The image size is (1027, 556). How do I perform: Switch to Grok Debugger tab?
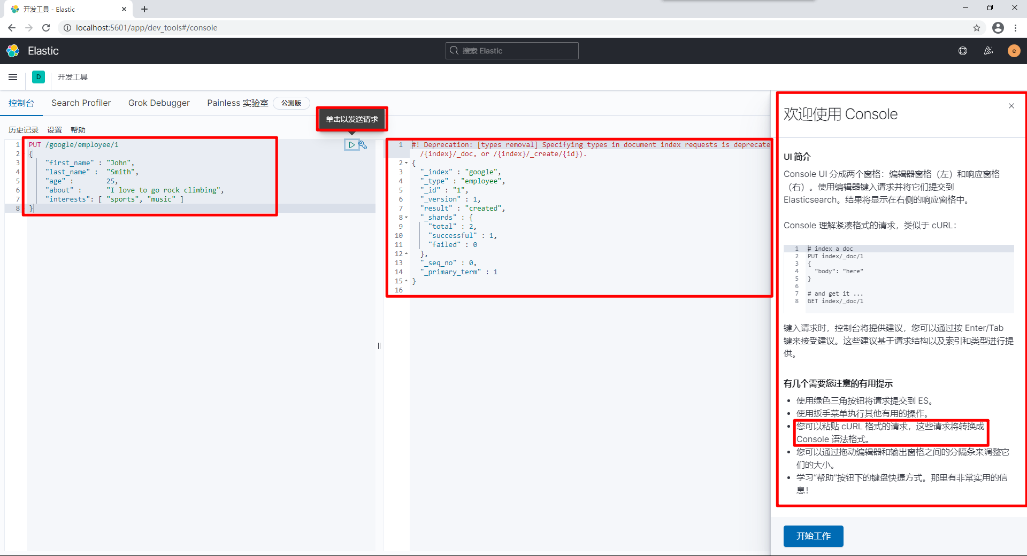[x=159, y=103]
